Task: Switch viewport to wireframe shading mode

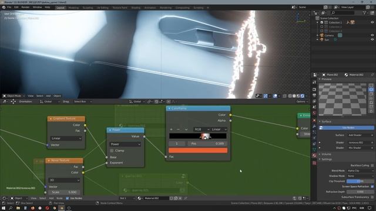Action: point(290,96)
